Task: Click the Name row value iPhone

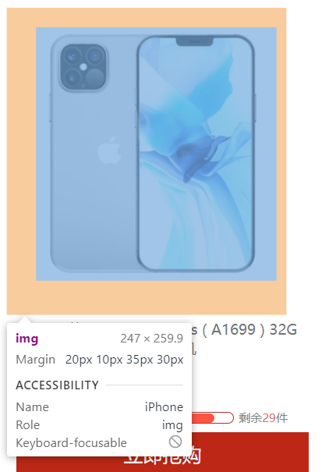Action: [164, 407]
